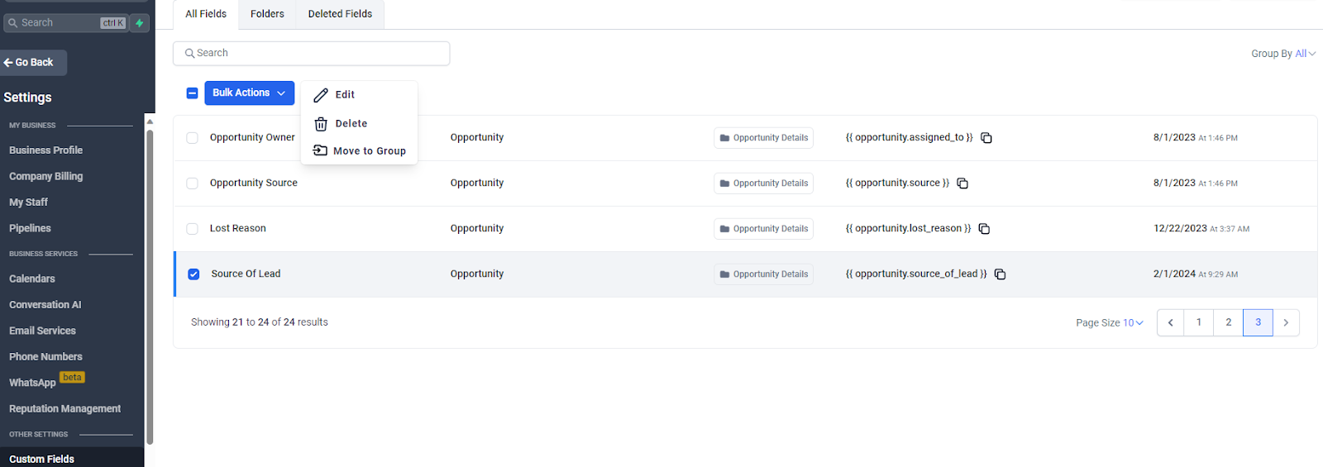Click the Opportunity Owner field name

252,138
